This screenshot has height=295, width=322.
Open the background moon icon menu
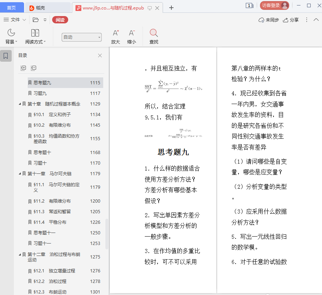(11, 33)
